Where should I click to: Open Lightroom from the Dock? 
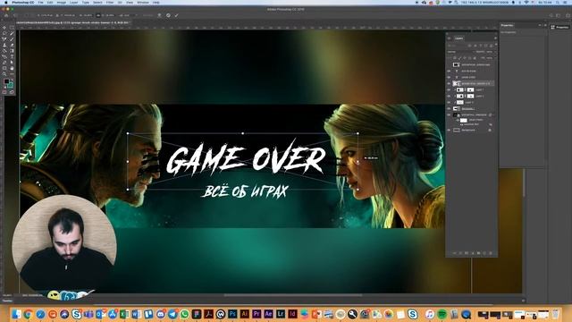pos(281,314)
